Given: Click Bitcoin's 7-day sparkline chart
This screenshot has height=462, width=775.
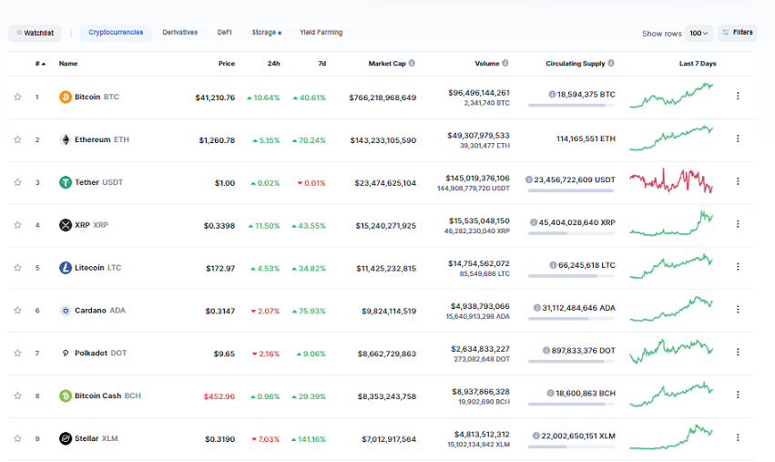Looking at the screenshot, I should coord(672,96).
